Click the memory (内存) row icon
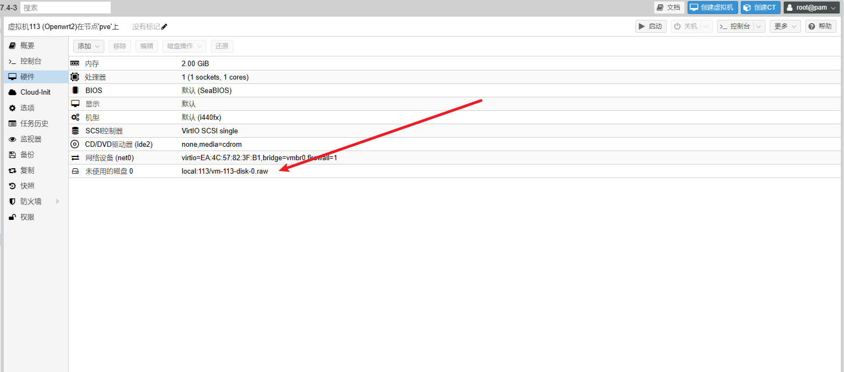844x372 pixels. [75, 63]
